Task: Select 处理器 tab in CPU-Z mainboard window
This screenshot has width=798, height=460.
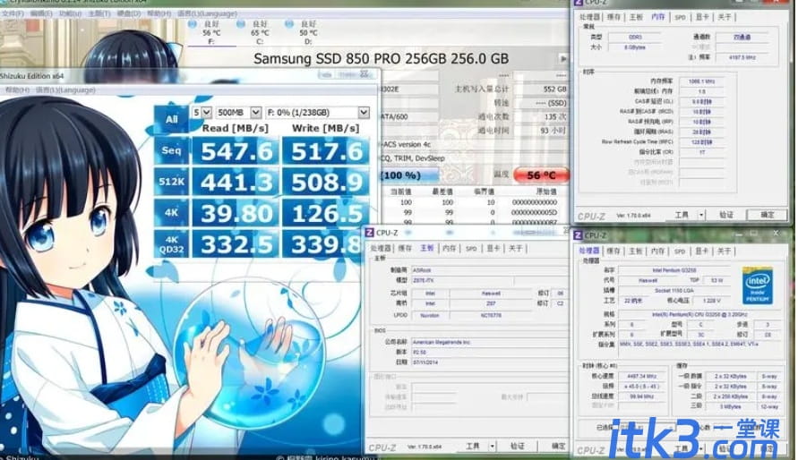Action: 381,248
